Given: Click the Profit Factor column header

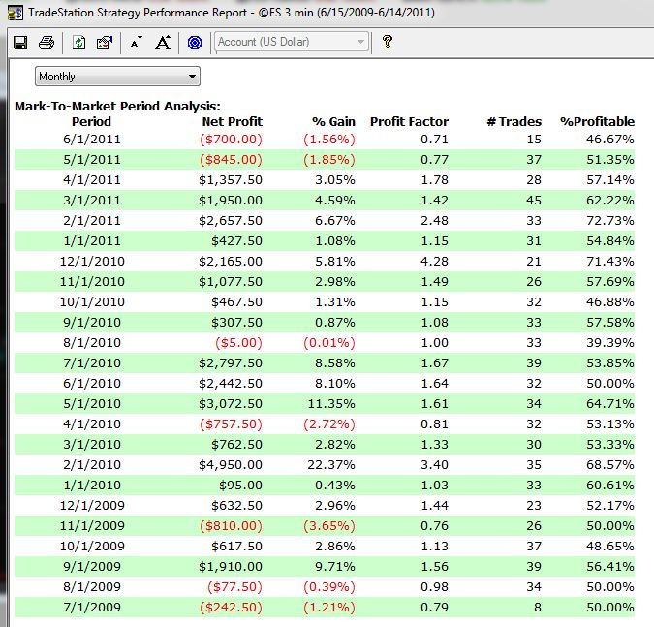Looking at the screenshot, I should 409,122.
